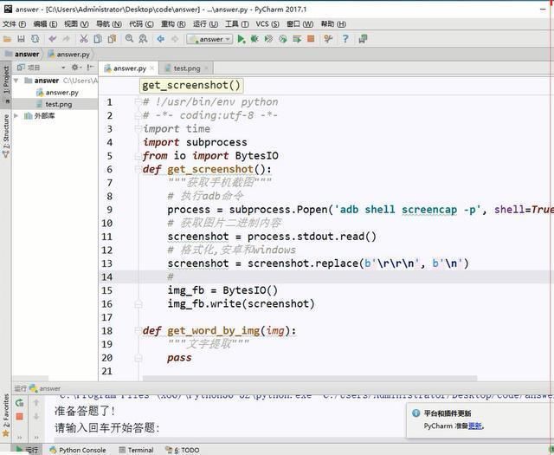Image resolution: width=554 pixels, height=455 pixels.
Task: Click the Open folder toolbar icon
Action: [x=7, y=39]
